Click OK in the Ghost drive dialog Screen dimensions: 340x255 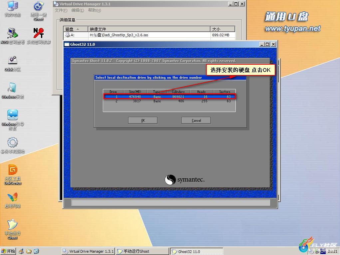[x=143, y=120]
